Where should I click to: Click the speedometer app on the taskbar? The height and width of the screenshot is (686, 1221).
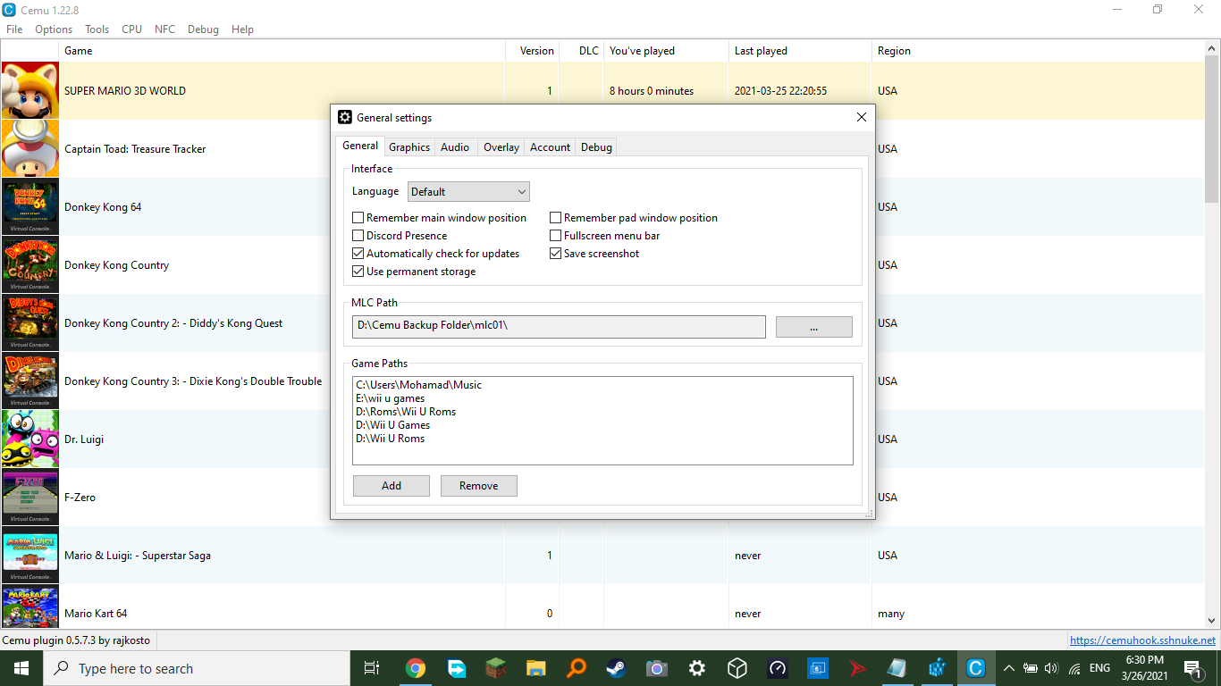(778, 668)
